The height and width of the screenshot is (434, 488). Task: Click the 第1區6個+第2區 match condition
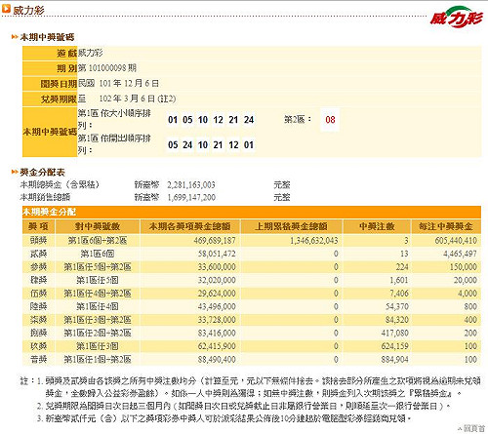pyautogui.click(x=98, y=241)
